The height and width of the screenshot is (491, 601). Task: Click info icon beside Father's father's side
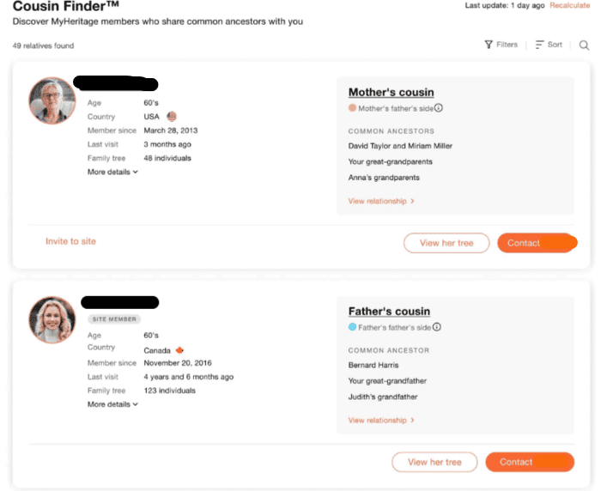click(x=437, y=327)
